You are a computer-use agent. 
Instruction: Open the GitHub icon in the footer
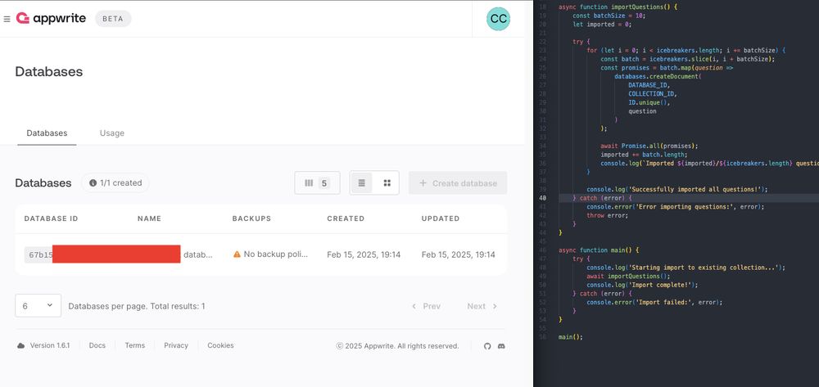[487, 346]
